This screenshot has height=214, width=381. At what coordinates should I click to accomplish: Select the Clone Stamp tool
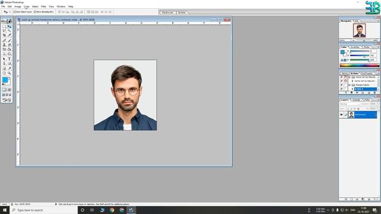pyautogui.click(x=4, y=45)
